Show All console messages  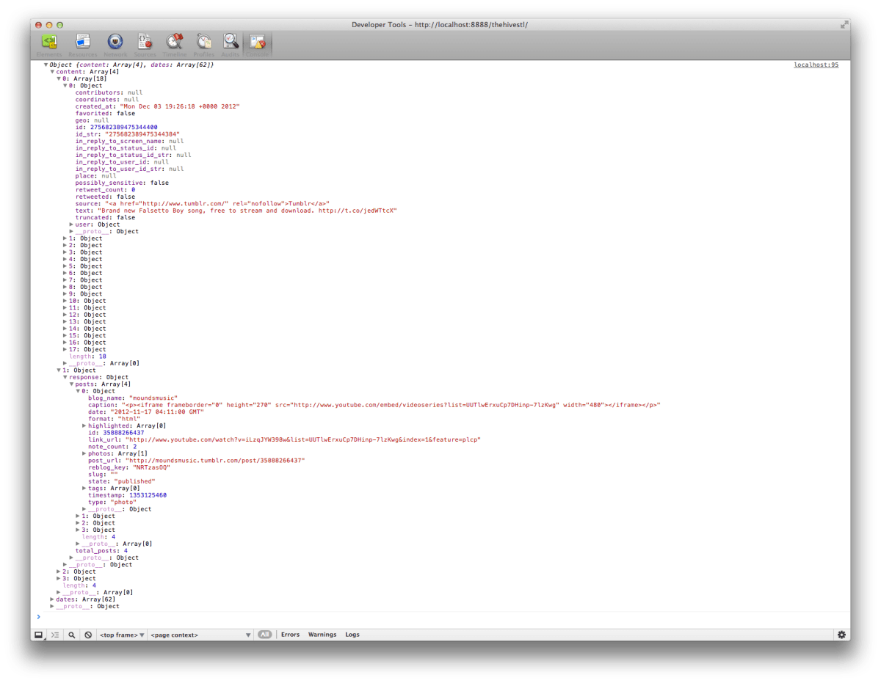tap(264, 635)
